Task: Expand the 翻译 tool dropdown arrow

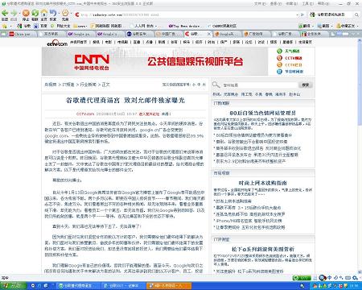Action: [x=314, y=26]
